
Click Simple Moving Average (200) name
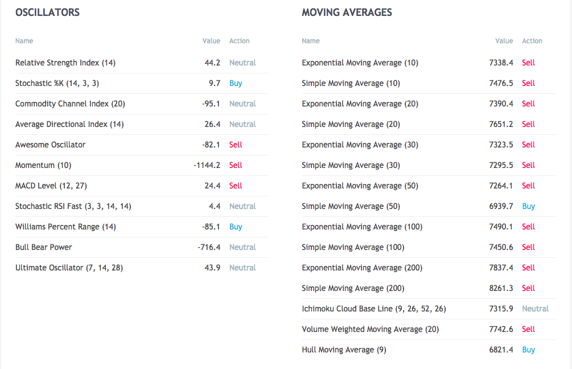353,288
